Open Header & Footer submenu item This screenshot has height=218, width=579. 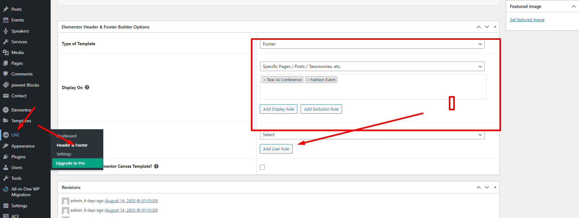pyautogui.click(x=72, y=145)
